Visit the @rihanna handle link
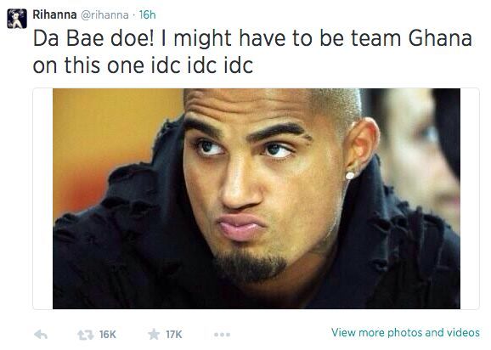This screenshot has height=350, width=491. pyautogui.click(x=104, y=15)
